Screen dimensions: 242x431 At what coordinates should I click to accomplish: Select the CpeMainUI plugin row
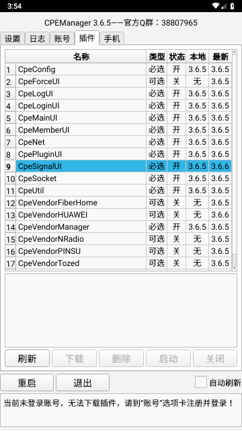tap(118, 118)
